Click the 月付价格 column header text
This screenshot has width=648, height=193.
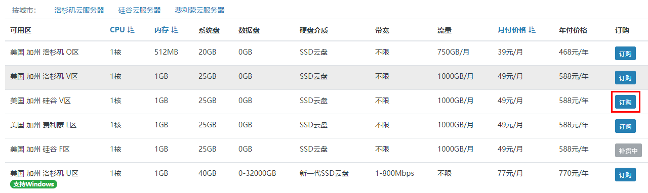[512, 30]
